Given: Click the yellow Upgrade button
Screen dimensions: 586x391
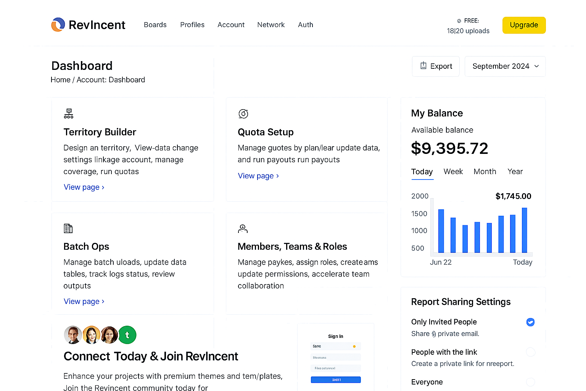Looking at the screenshot, I should click(x=524, y=25).
